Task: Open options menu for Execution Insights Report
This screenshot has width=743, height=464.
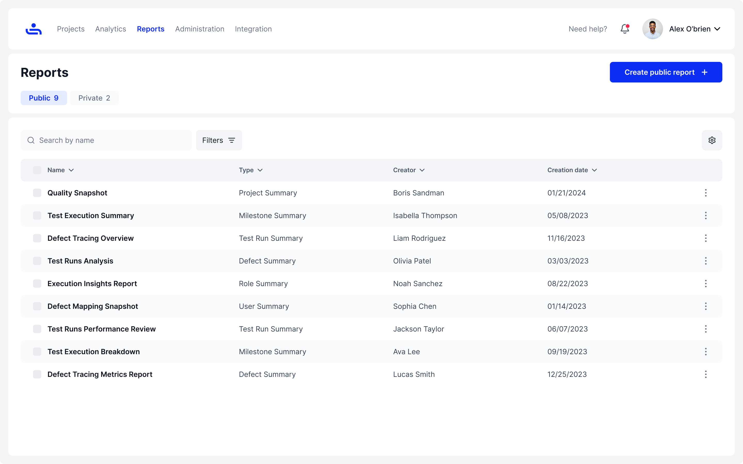Action: click(706, 284)
